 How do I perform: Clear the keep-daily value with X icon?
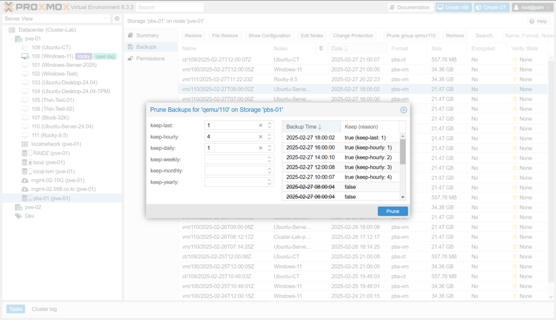(x=260, y=148)
